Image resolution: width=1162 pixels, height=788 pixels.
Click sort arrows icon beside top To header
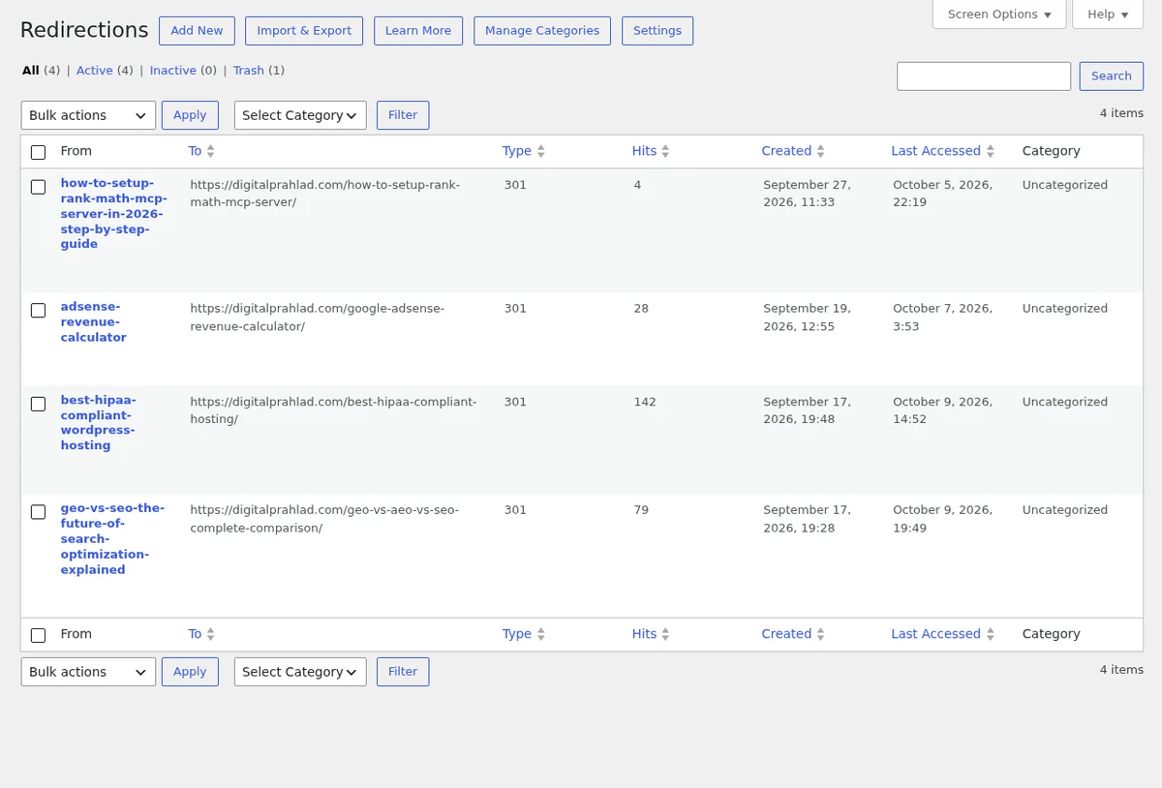[211, 151]
